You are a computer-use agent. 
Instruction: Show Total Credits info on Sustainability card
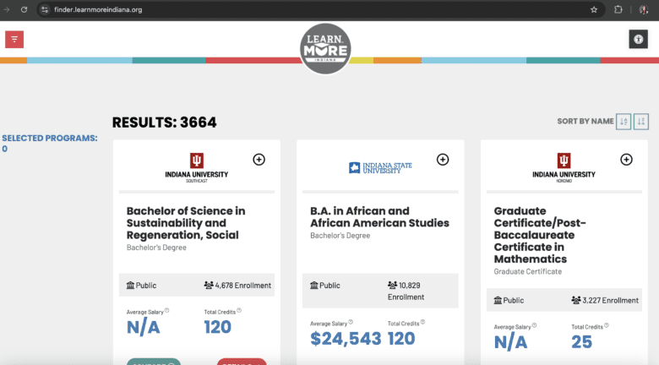239,310
